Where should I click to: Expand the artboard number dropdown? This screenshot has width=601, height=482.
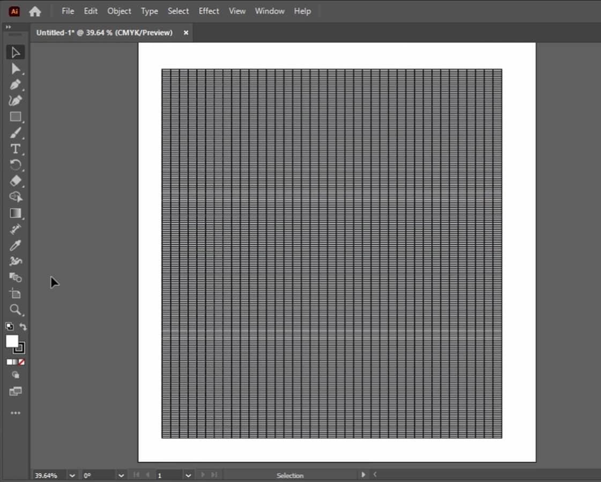coord(188,475)
